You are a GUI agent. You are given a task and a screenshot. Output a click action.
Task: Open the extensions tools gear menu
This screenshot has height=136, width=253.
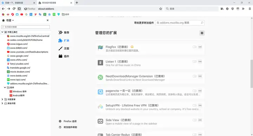click(x=202, y=33)
